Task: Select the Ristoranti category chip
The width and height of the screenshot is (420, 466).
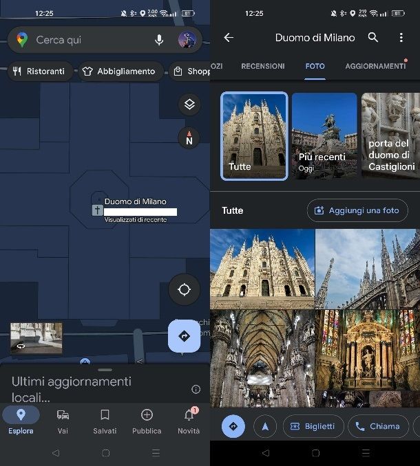Action: click(x=40, y=71)
